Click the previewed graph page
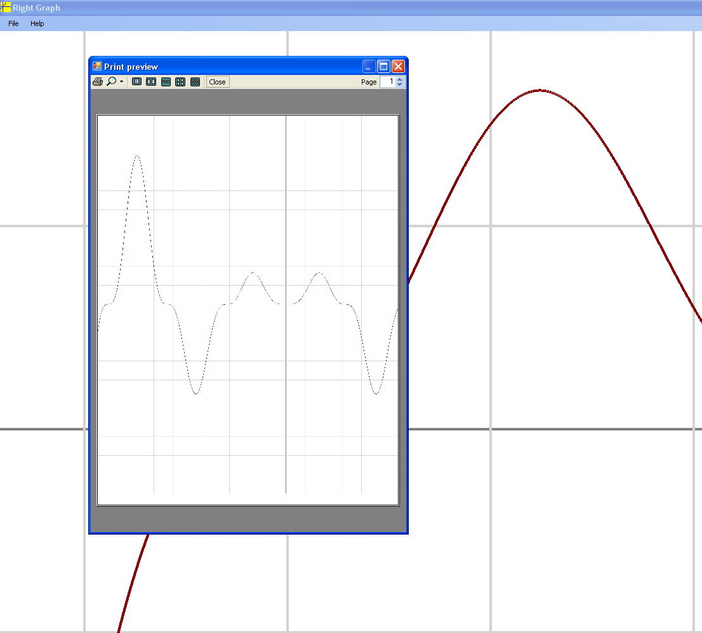702x633 pixels. tap(248, 310)
